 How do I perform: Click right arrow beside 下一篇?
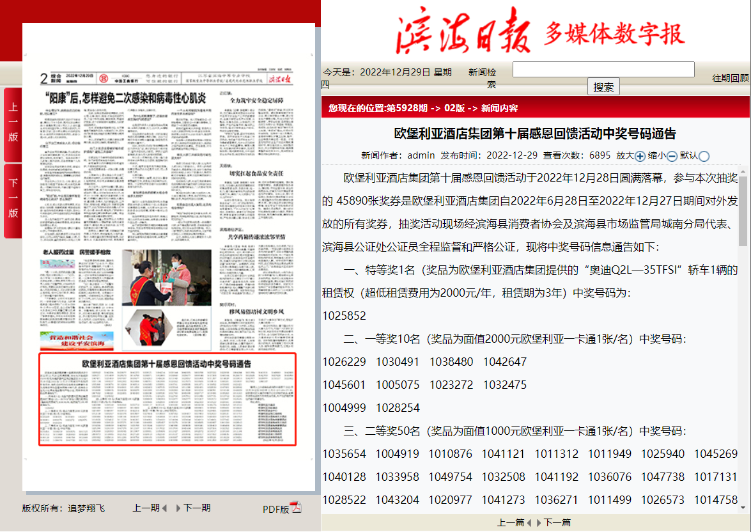(x=539, y=523)
